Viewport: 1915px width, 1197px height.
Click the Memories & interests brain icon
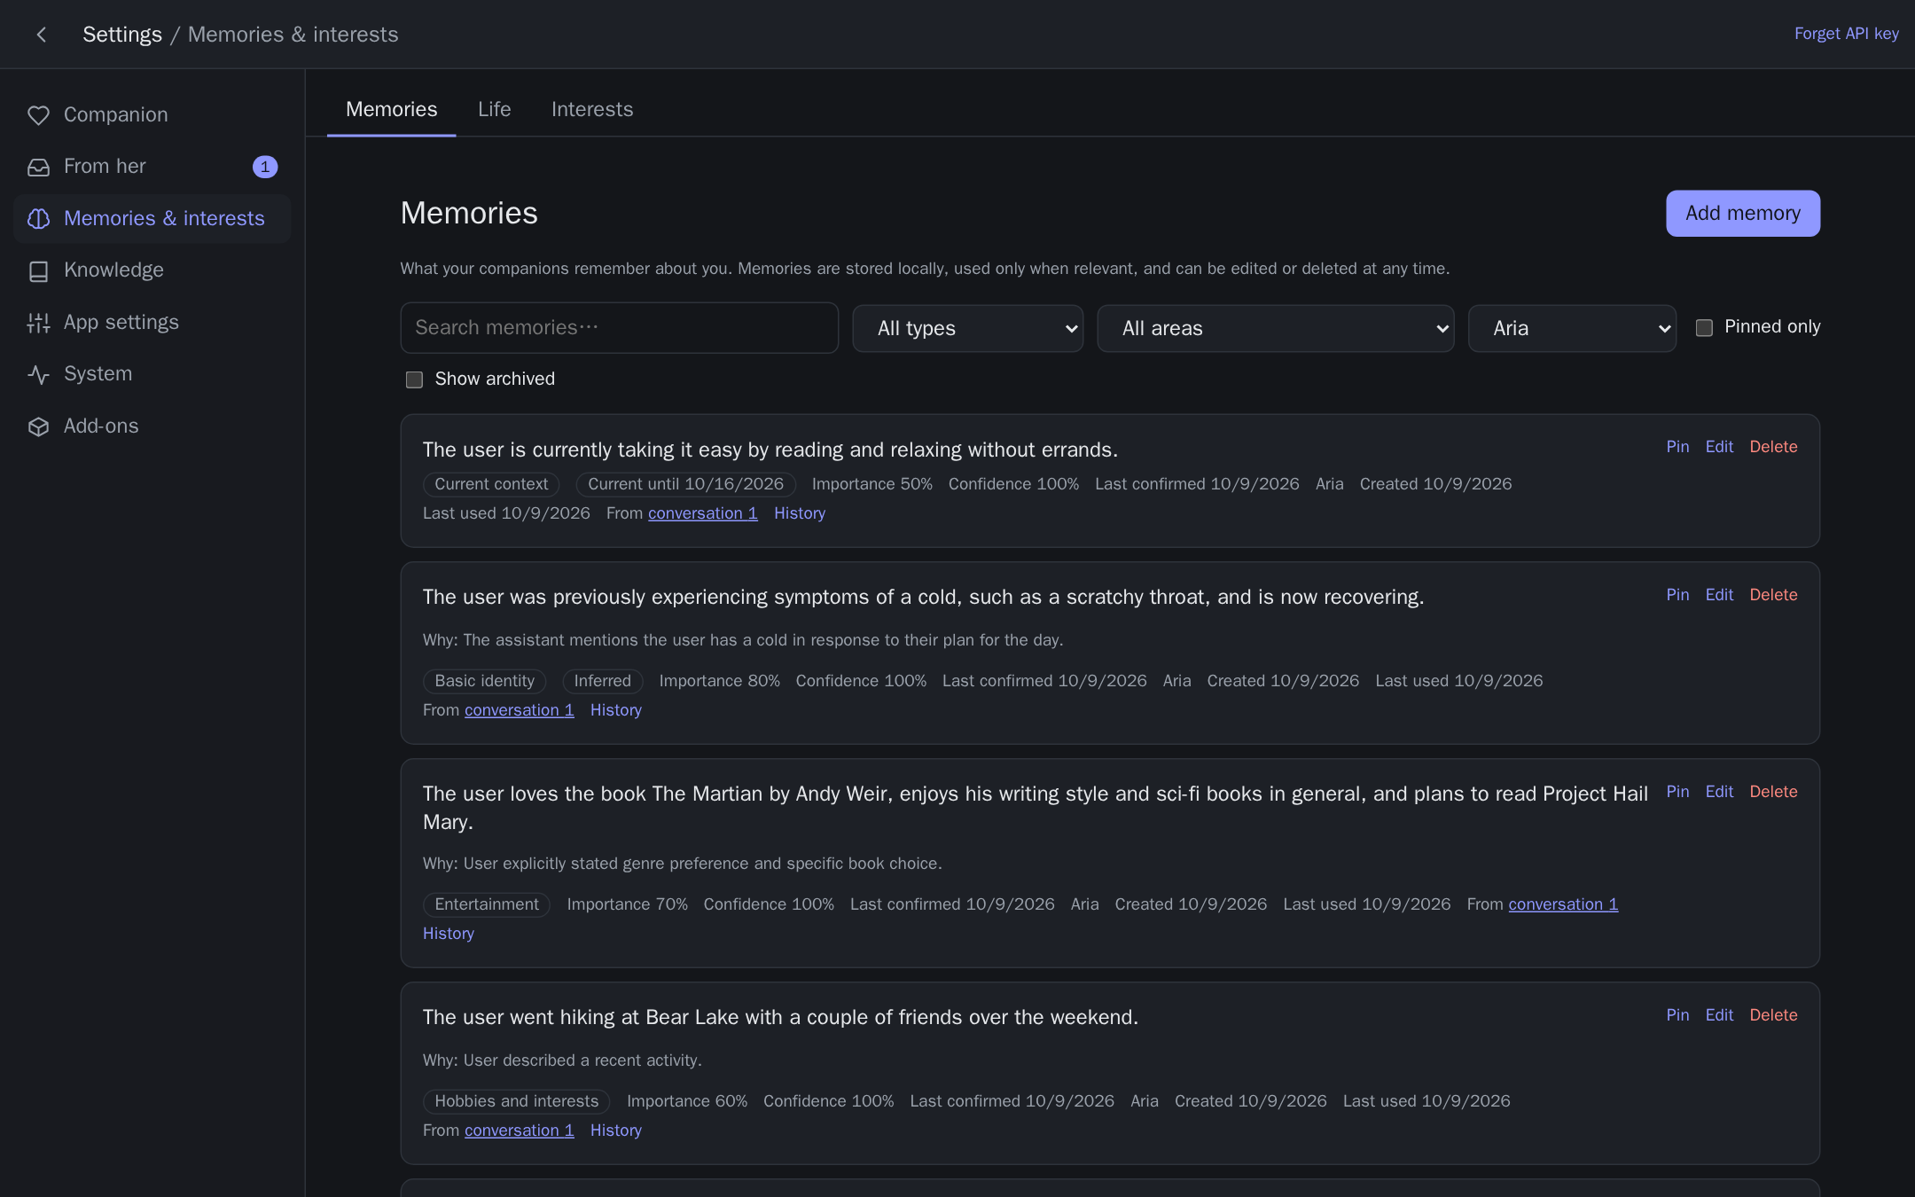pos(38,219)
